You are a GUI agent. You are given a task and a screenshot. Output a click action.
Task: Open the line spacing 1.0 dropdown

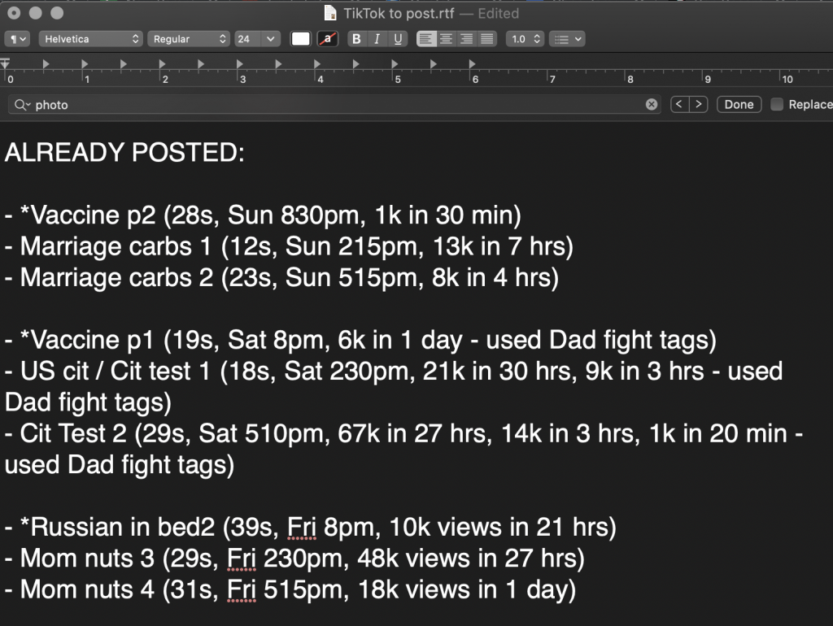525,39
